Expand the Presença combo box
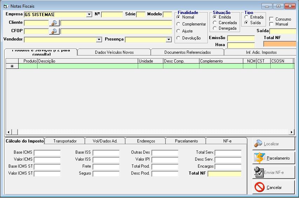The width and height of the screenshot is (299, 198). click(168, 40)
